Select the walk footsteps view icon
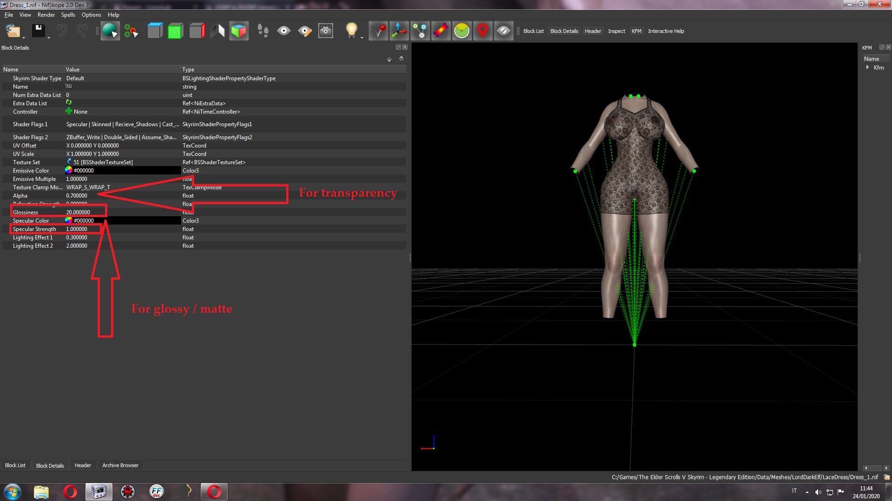Screen dimensions: 892x501 click(x=263, y=31)
